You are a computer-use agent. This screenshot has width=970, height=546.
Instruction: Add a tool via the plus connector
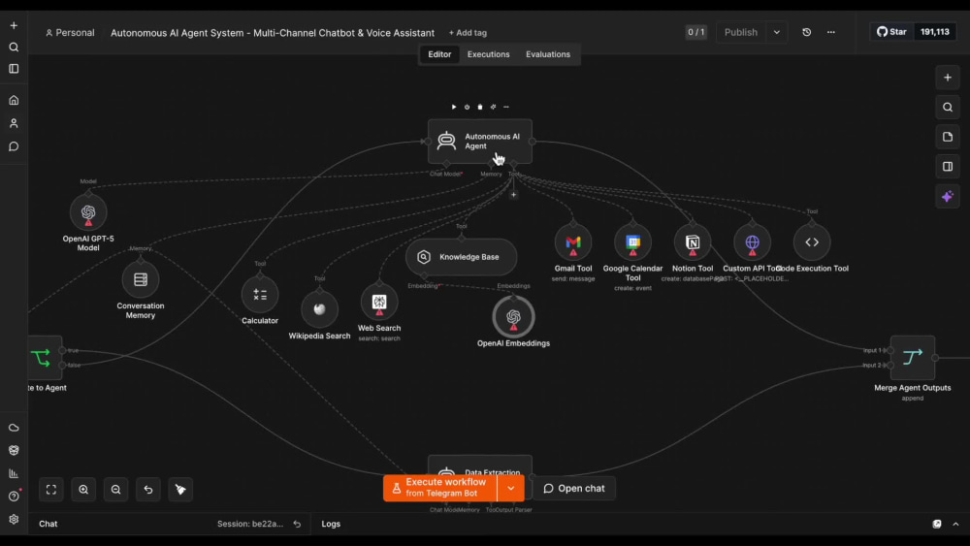513,195
